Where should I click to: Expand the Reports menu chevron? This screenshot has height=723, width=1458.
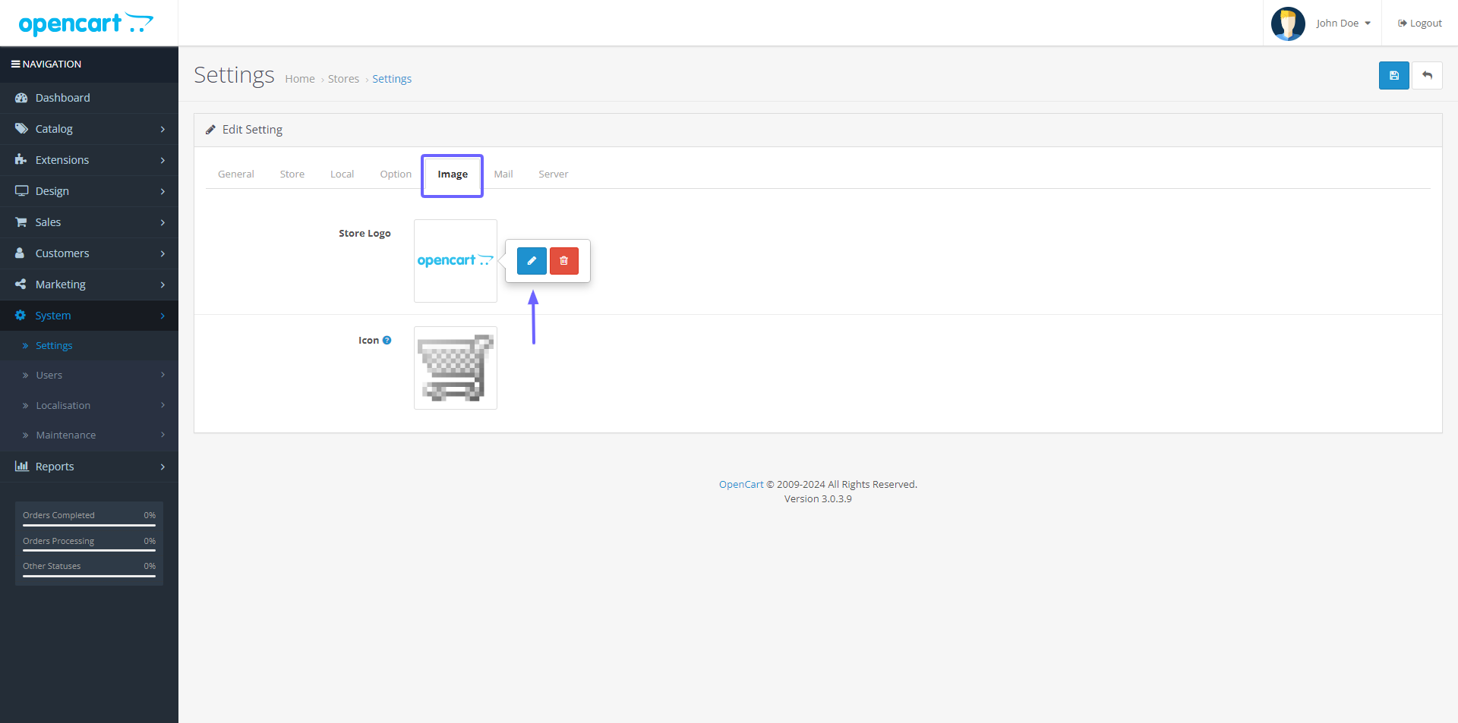point(163,467)
